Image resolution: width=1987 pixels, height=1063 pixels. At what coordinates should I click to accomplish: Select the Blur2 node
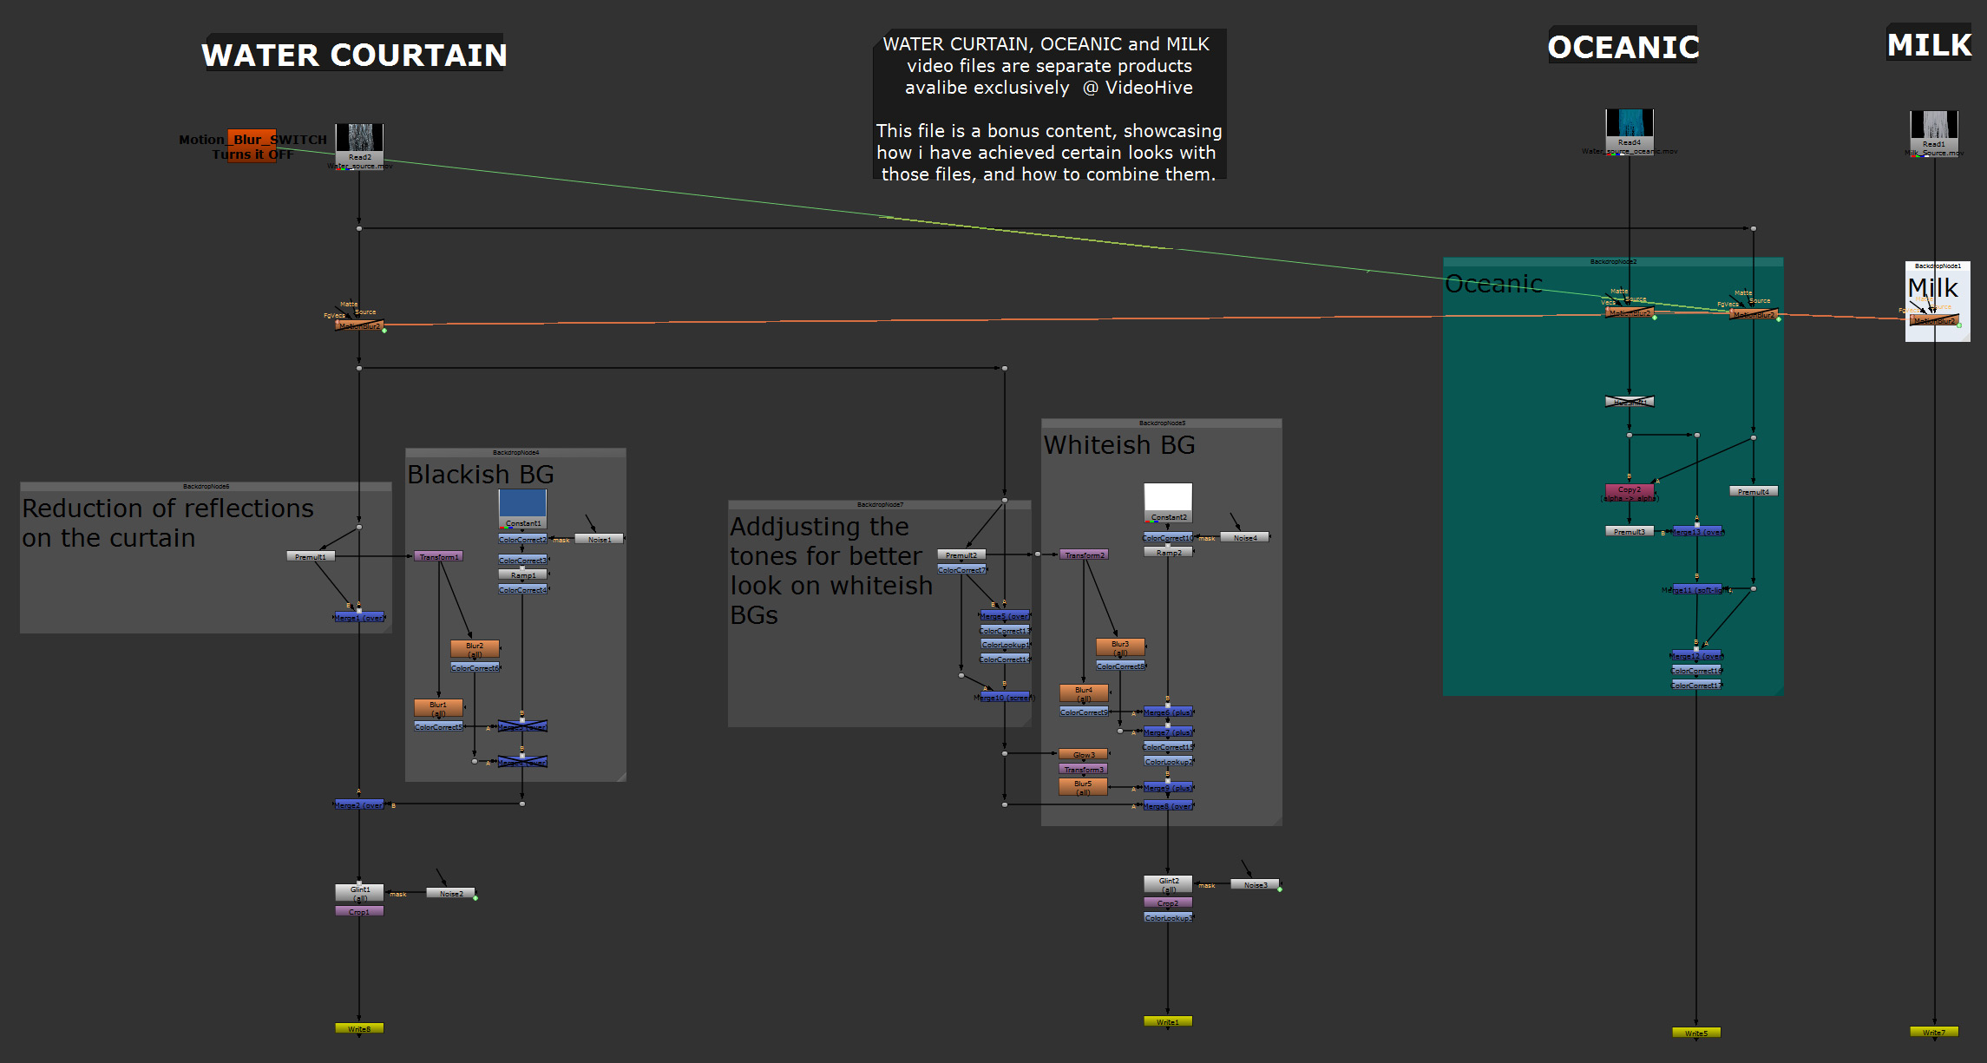(475, 649)
